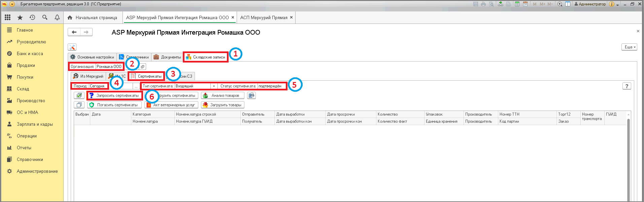Open the Search magnifier icon
Viewport: 644px width, 202px height.
(x=45, y=17)
